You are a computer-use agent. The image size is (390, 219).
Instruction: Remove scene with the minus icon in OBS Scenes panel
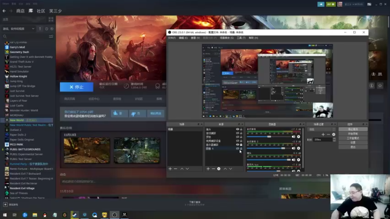[x=175, y=169]
